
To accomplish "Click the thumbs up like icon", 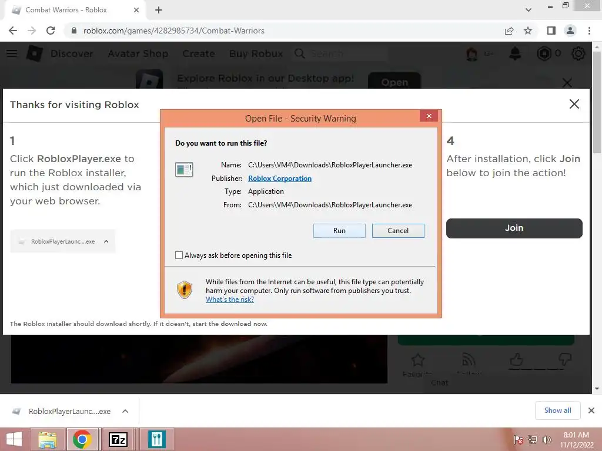I will click(x=517, y=359).
